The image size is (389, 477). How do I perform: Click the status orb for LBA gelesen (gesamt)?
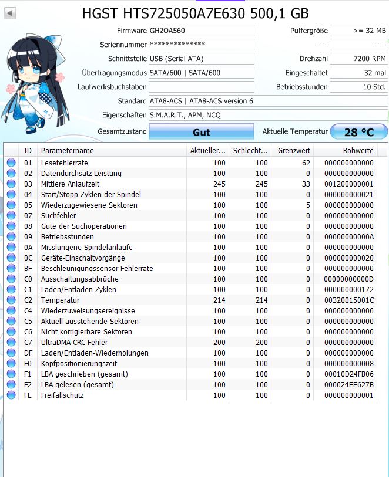[11, 384]
